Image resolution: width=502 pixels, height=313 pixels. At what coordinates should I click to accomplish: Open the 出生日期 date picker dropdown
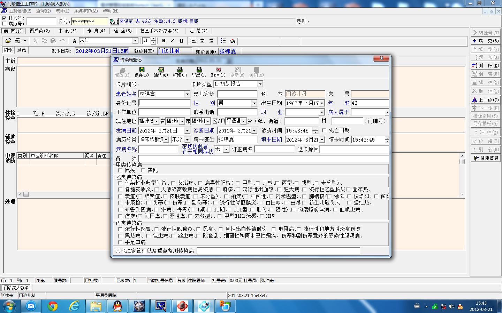point(322,103)
